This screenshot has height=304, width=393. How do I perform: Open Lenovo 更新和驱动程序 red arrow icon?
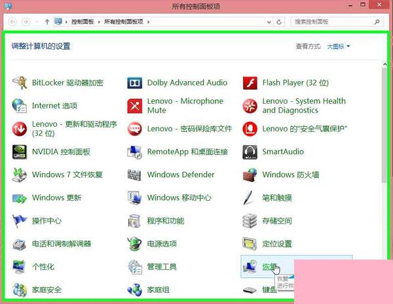coord(20,129)
